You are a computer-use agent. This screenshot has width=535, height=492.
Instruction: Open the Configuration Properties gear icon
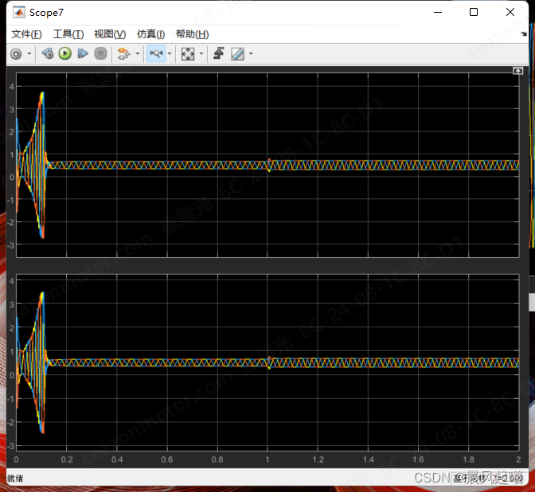16,54
